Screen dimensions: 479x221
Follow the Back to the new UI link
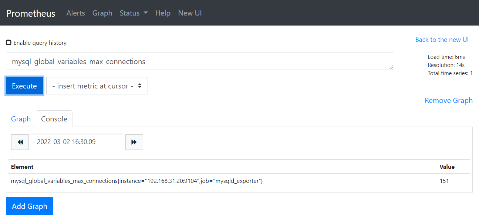442,40
